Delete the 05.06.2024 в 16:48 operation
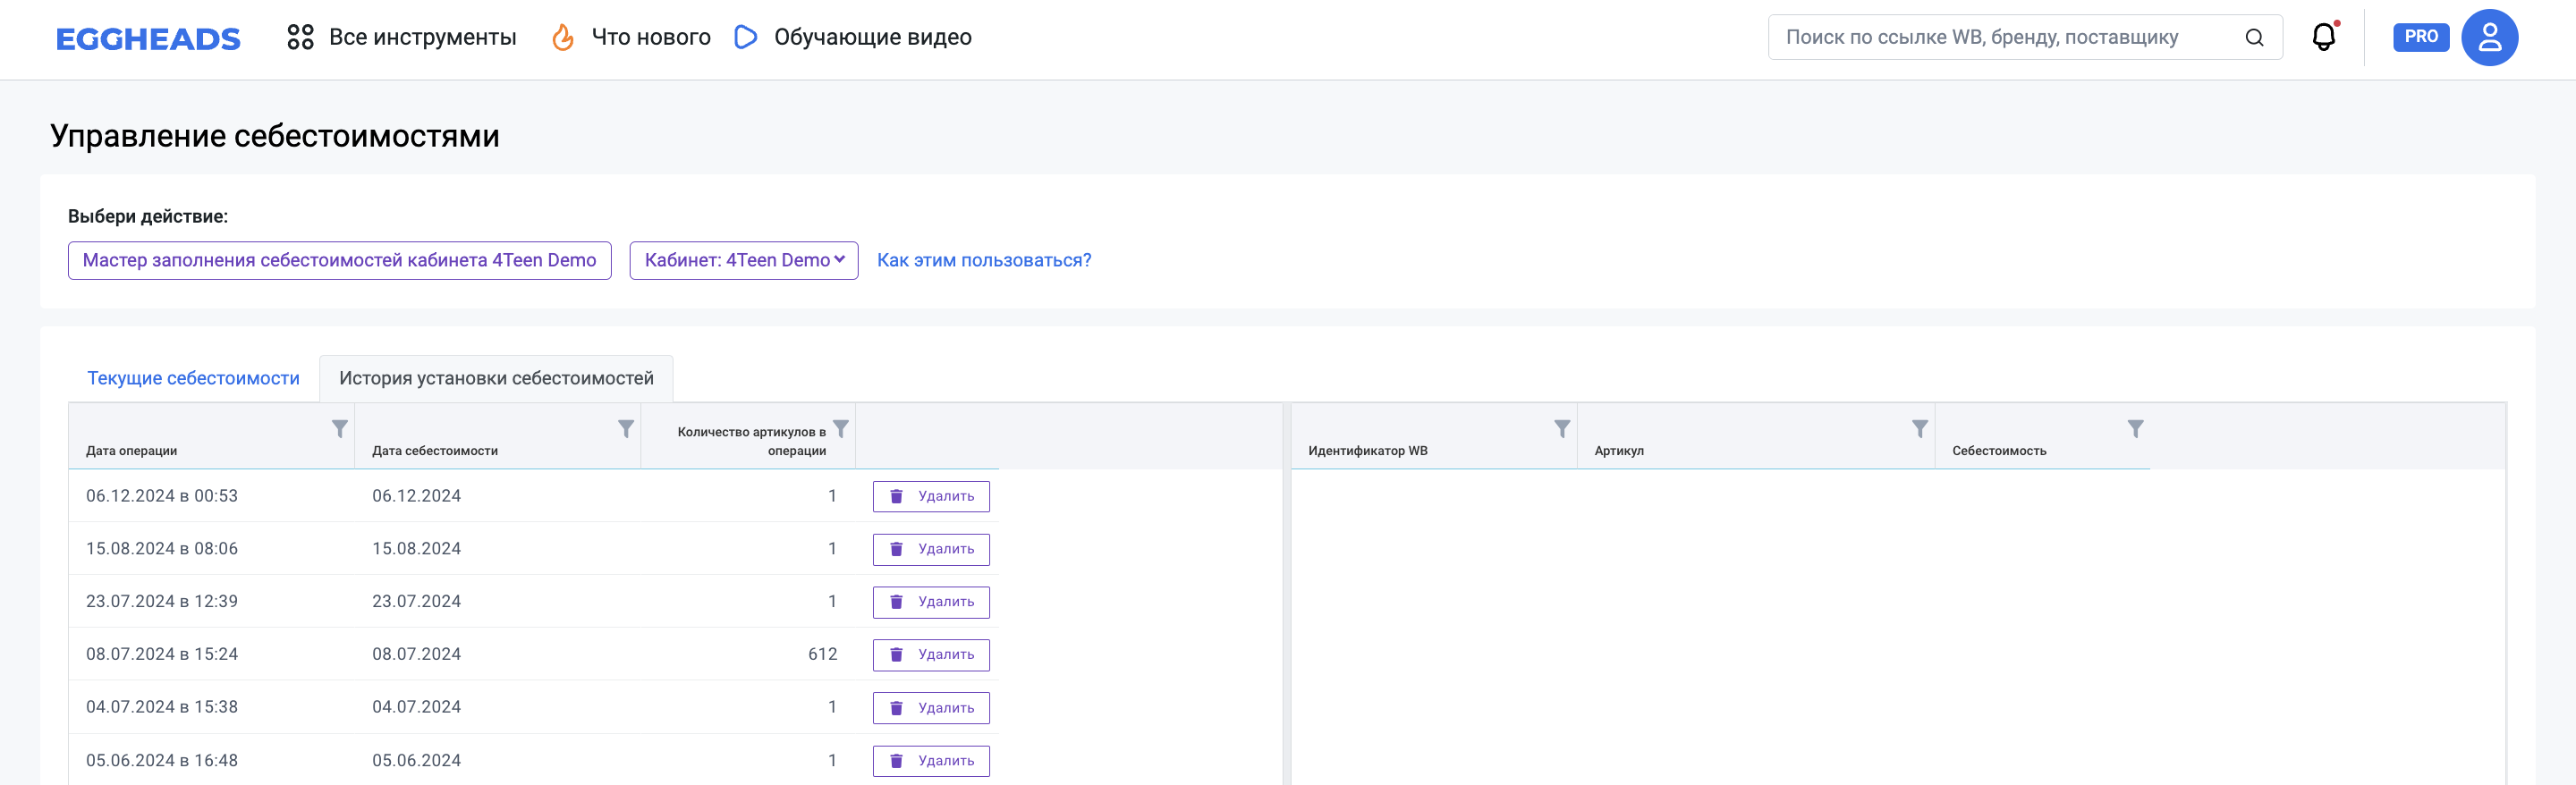2576x785 pixels. 931,761
